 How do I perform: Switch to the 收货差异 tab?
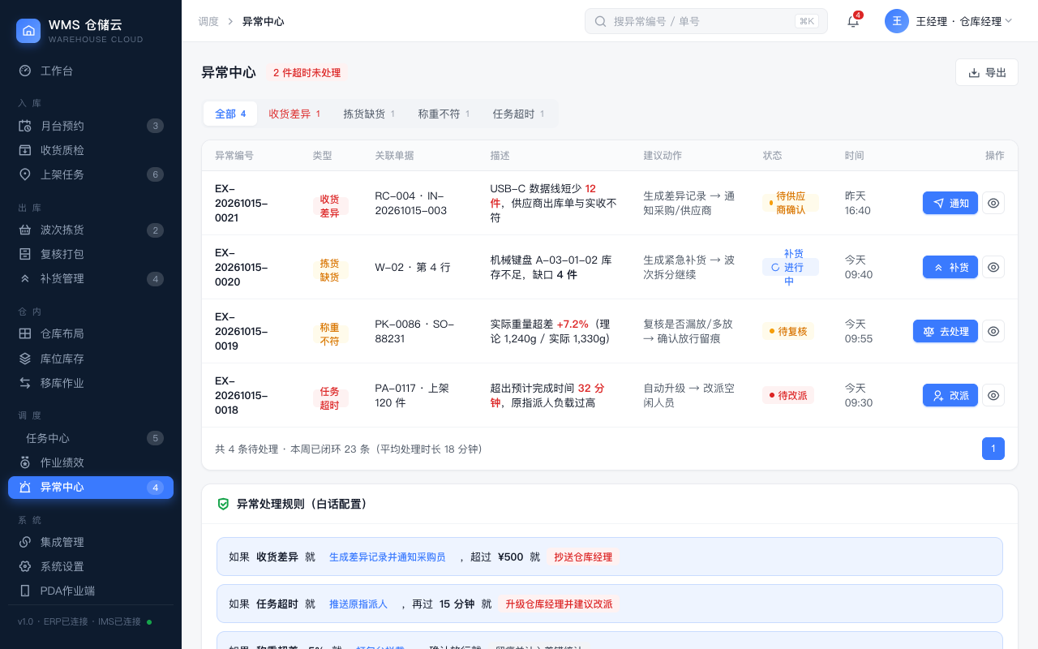[x=294, y=114]
